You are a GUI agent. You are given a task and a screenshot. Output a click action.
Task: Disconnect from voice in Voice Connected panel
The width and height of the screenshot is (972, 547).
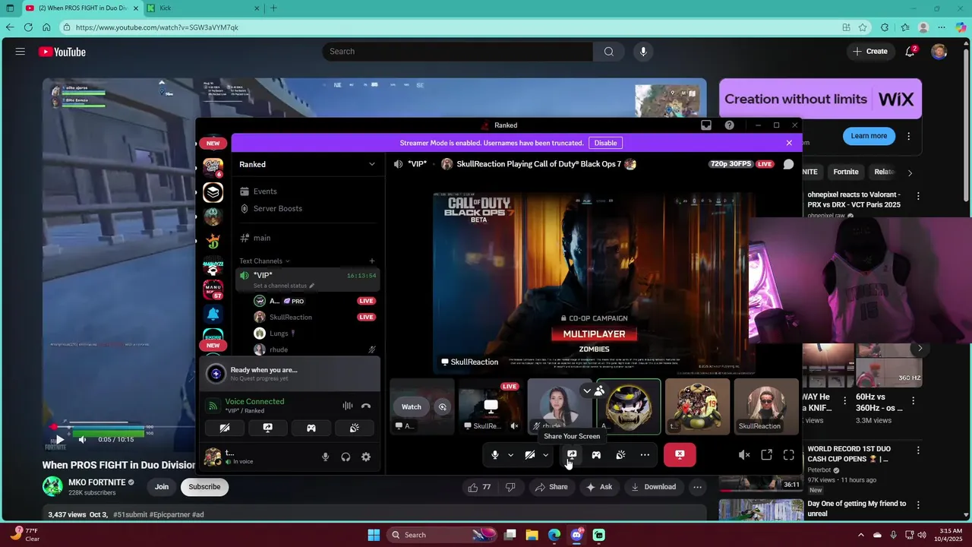point(366,406)
